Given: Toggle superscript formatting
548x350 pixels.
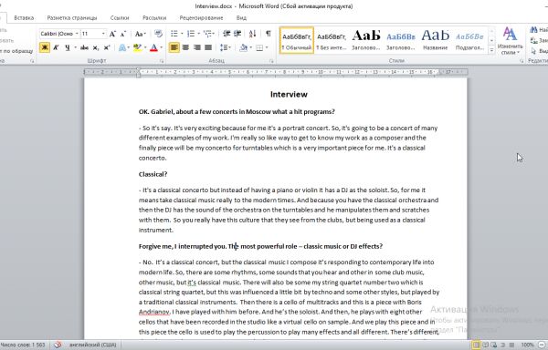Looking at the screenshot, I should [x=107, y=47].
